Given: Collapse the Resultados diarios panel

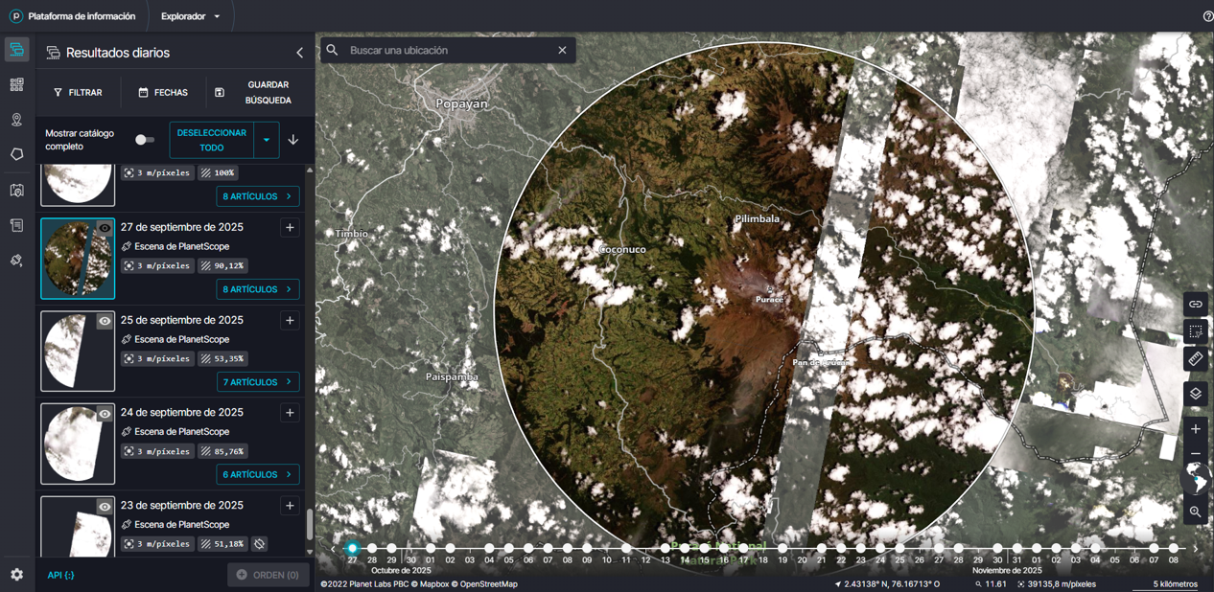Looking at the screenshot, I should pyautogui.click(x=299, y=53).
